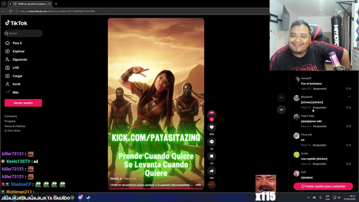Expand caption with más link

tap(198, 185)
